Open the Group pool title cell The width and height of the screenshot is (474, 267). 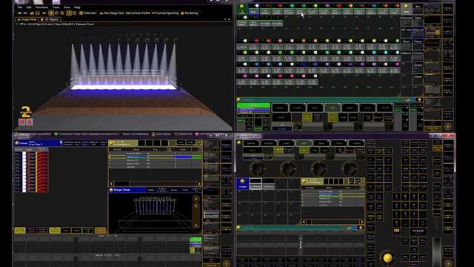(x=242, y=184)
